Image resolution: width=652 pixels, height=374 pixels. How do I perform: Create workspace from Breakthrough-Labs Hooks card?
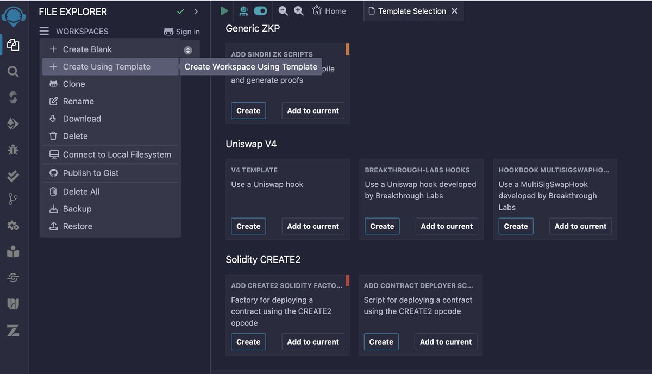(x=382, y=227)
